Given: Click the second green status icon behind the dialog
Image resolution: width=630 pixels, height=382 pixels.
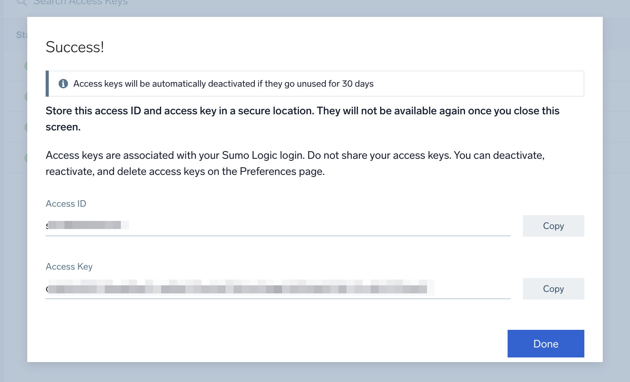Looking at the screenshot, I should [26, 97].
